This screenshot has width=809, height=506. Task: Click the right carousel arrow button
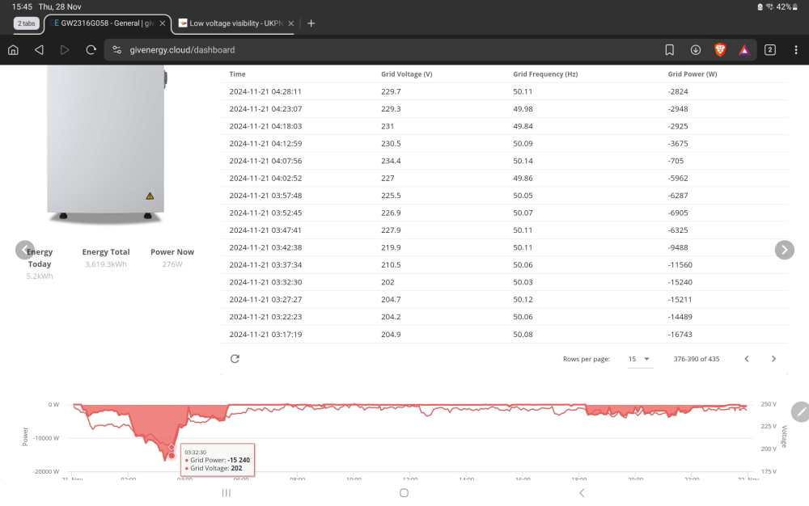click(x=784, y=250)
